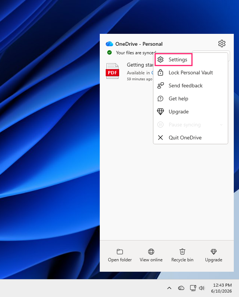Expand the Pause syncing chevron
239x297 pixels.
221,125
